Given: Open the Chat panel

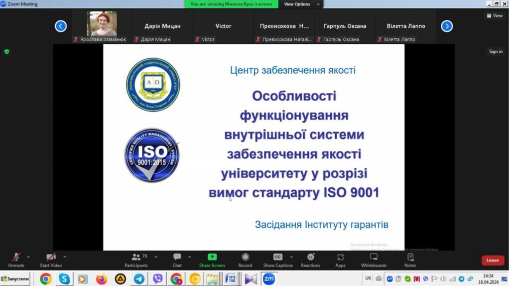Looking at the screenshot, I should (177, 259).
